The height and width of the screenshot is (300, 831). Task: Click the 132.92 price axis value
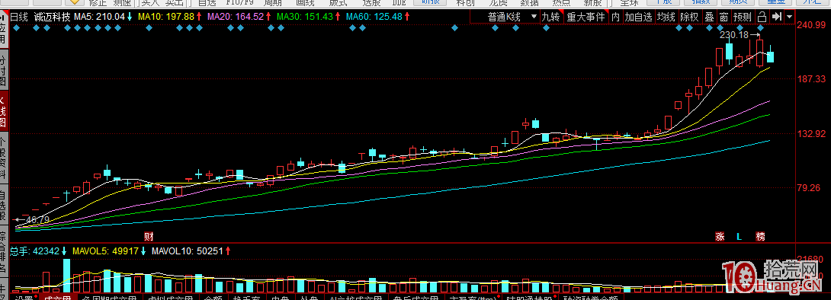click(x=812, y=133)
